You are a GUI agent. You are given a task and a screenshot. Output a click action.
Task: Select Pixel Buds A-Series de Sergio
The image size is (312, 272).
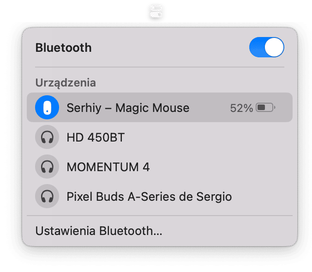coord(149,197)
